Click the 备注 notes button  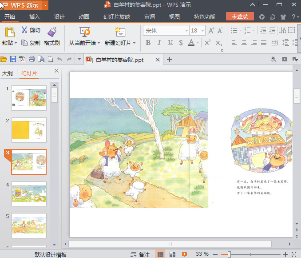point(140,254)
